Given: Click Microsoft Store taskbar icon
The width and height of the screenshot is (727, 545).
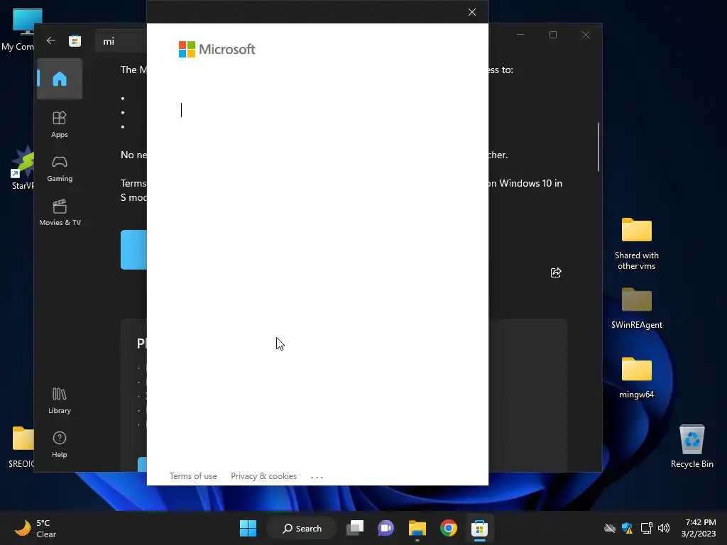Looking at the screenshot, I should [479, 528].
